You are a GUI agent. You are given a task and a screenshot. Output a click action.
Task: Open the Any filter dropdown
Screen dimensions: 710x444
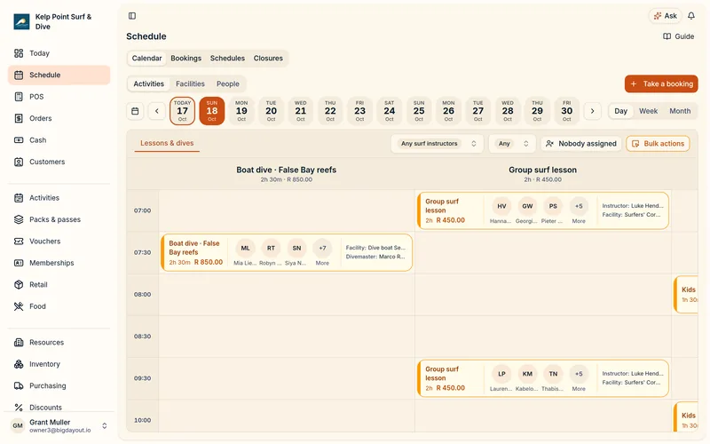click(x=512, y=144)
